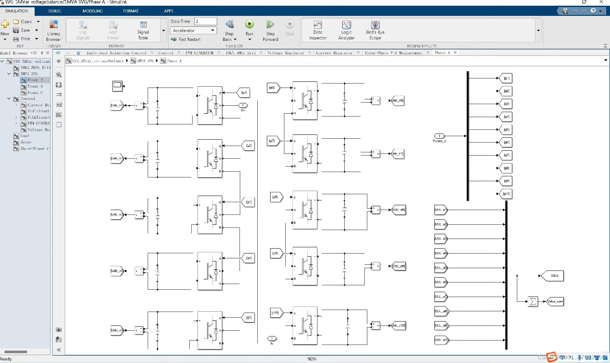Image resolution: width=610 pixels, height=363 pixels.
Task: Select Scope in Model Browser
Action: pos(26,142)
